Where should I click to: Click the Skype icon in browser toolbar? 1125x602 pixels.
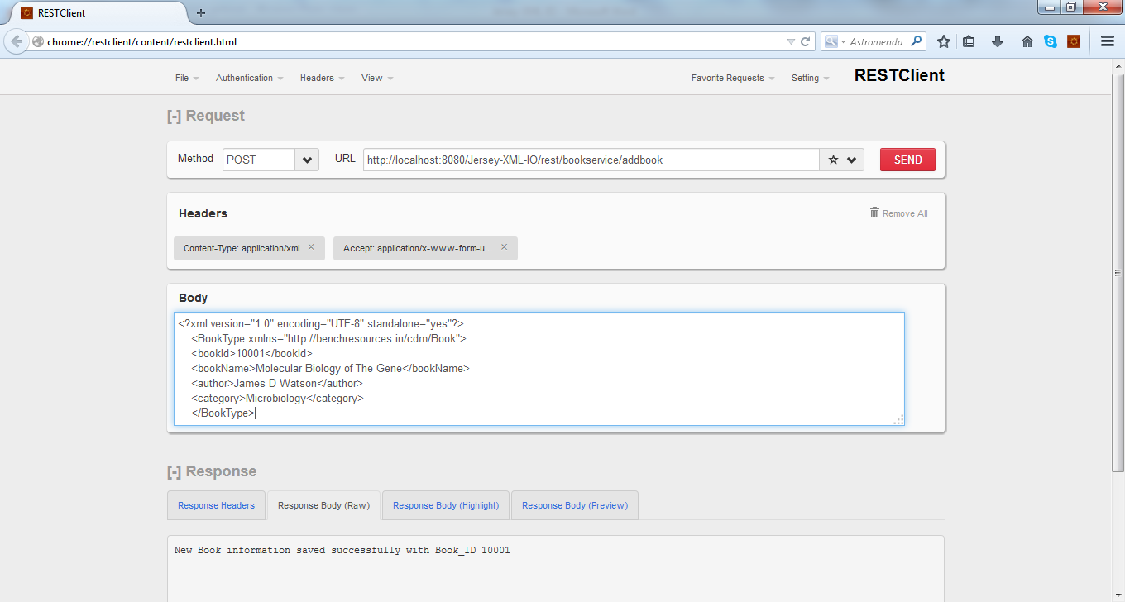pos(1050,41)
